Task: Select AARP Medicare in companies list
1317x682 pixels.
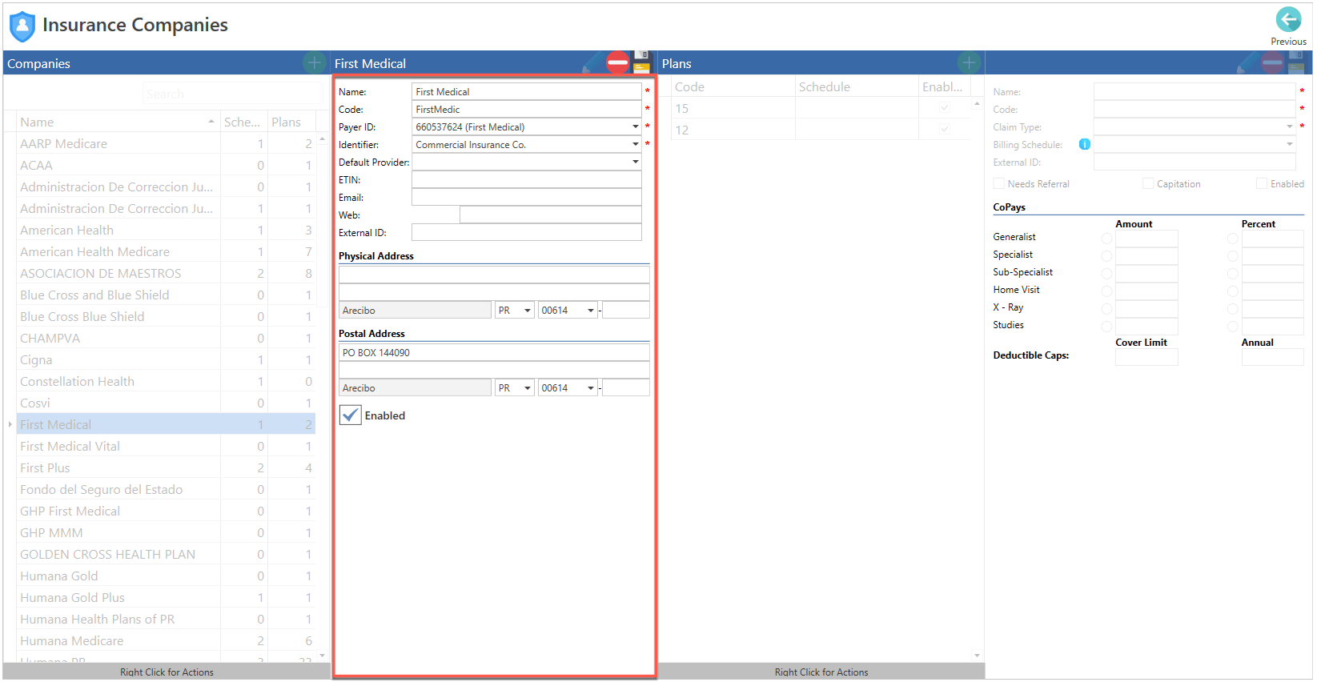Action: point(166,143)
